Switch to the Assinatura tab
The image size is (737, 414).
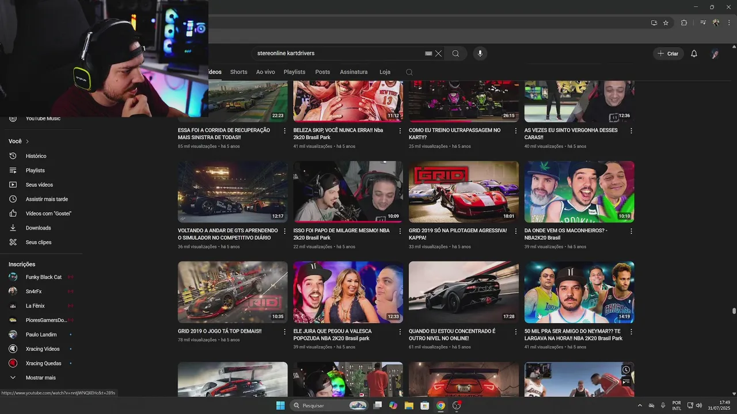tap(354, 72)
